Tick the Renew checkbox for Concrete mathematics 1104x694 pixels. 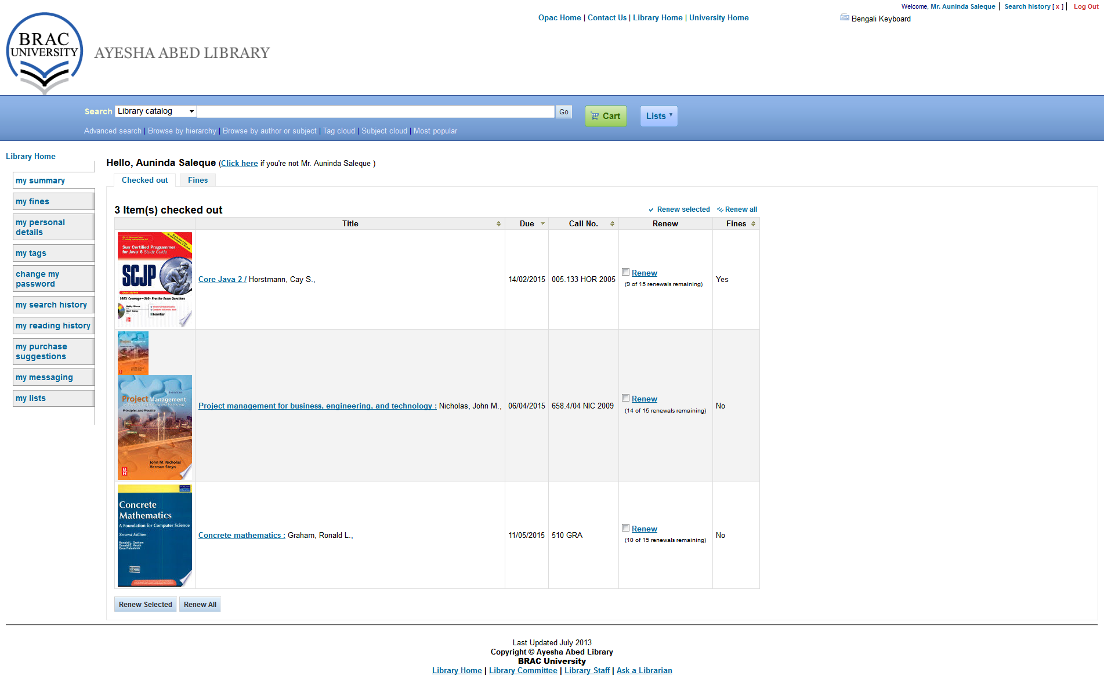click(626, 528)
